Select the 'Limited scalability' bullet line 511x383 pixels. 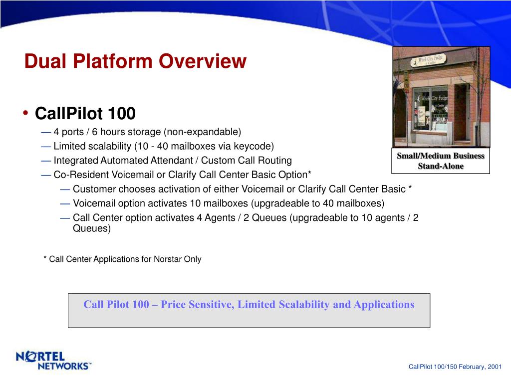point(164,146)
